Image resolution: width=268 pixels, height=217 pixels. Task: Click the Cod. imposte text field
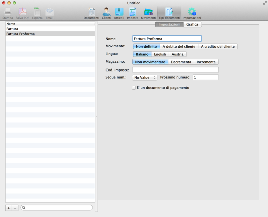176,70
